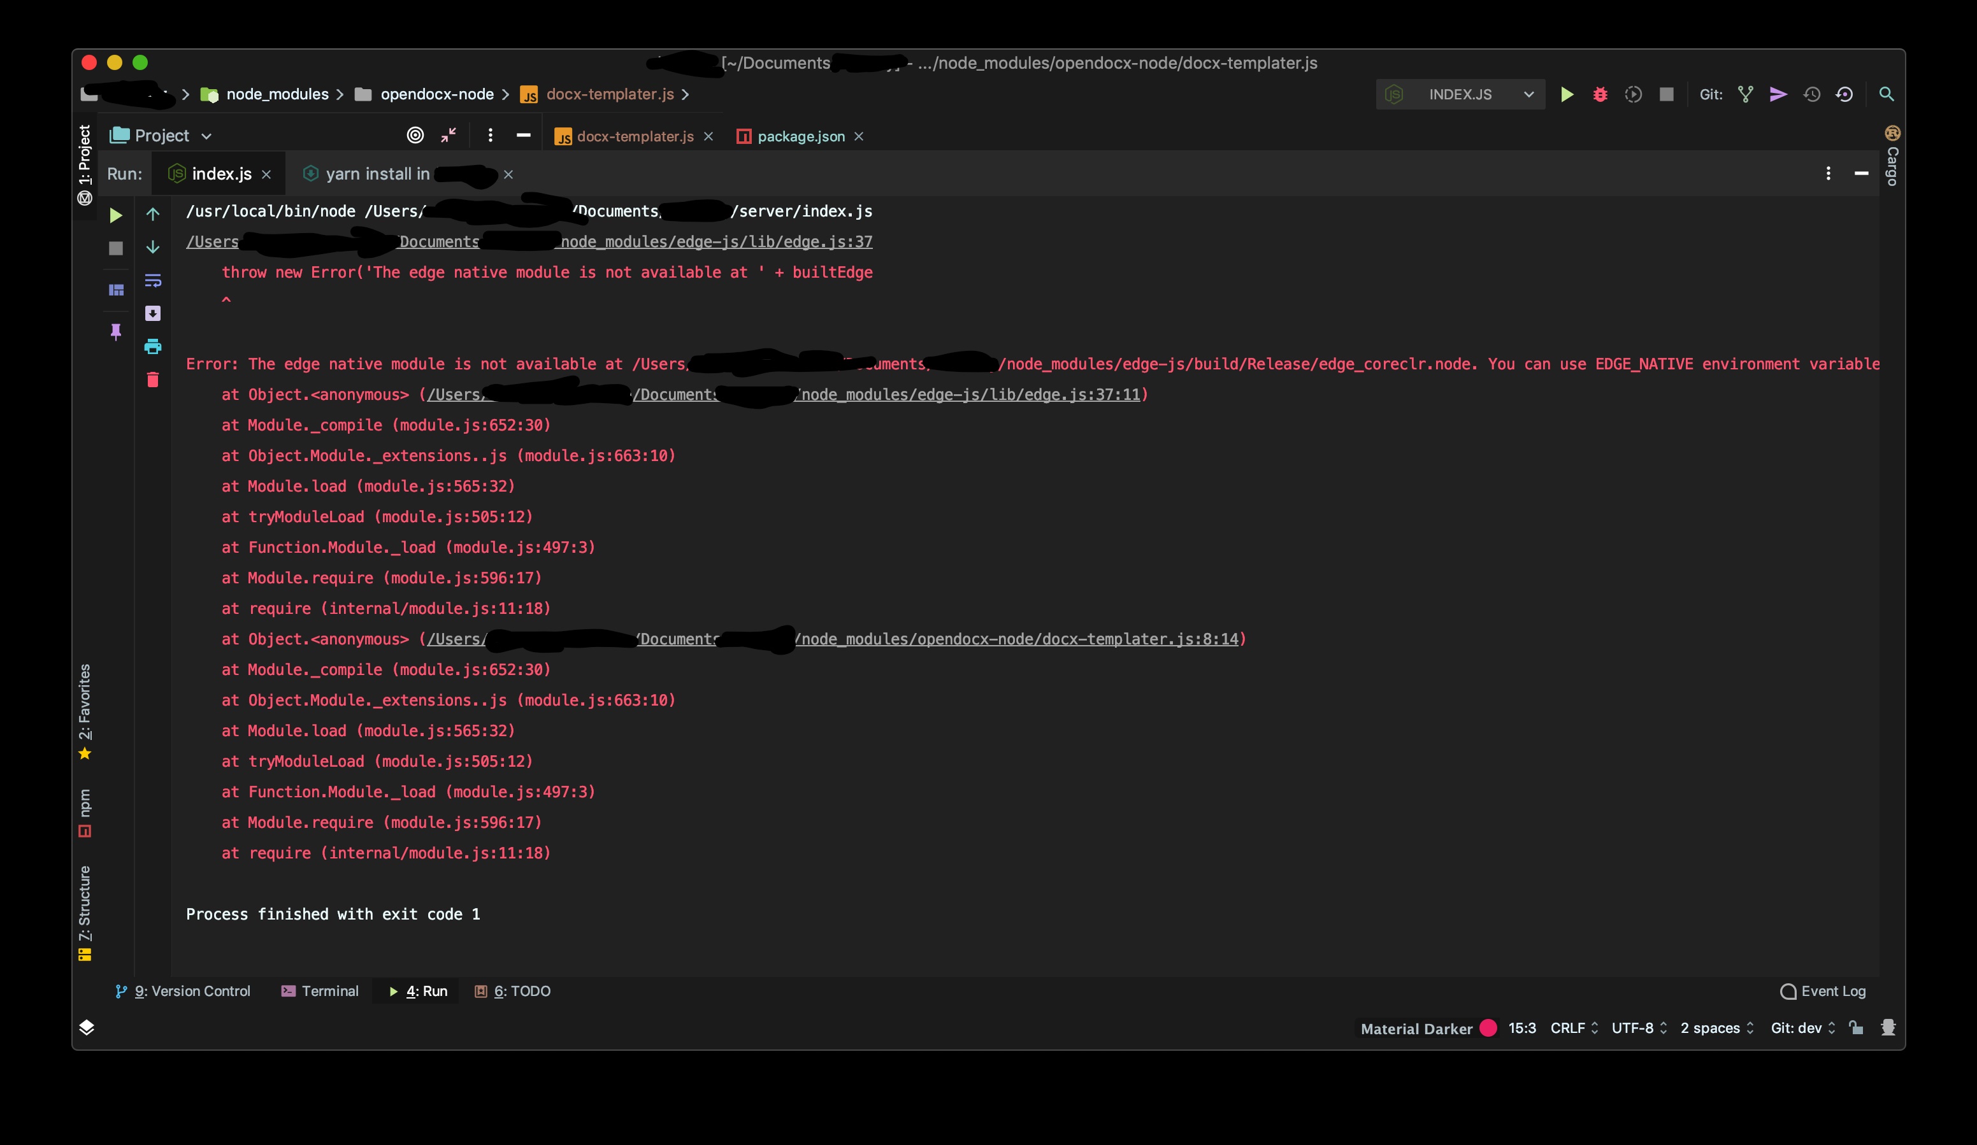1977x1145 pixels.
Task: Rerun index.js in Run panel
Action: (115, 215)
